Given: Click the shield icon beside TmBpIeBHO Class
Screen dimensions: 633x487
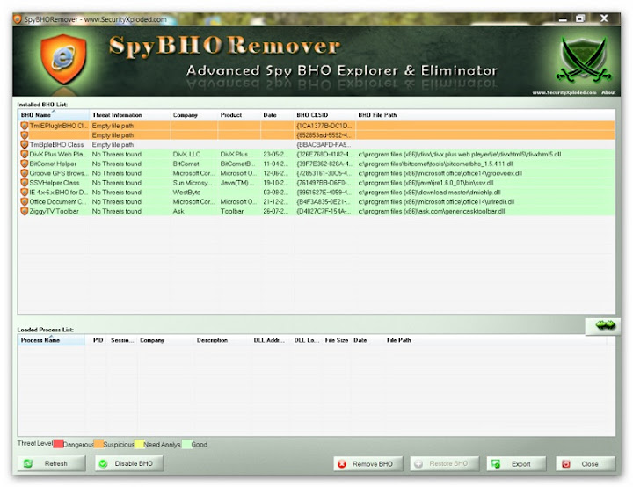Looking at the screenshot, I should pyautogui.click(x=25, y=144).
